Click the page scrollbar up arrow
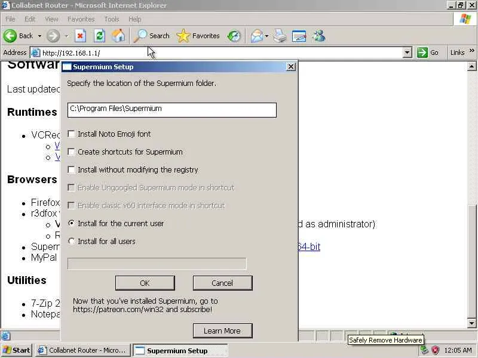Image resolution: width=478 pixels, height=358 pixels. coord(471,66)
